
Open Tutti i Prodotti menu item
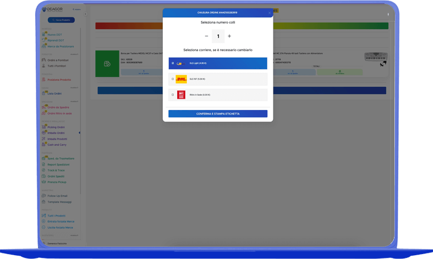(57, 216)
